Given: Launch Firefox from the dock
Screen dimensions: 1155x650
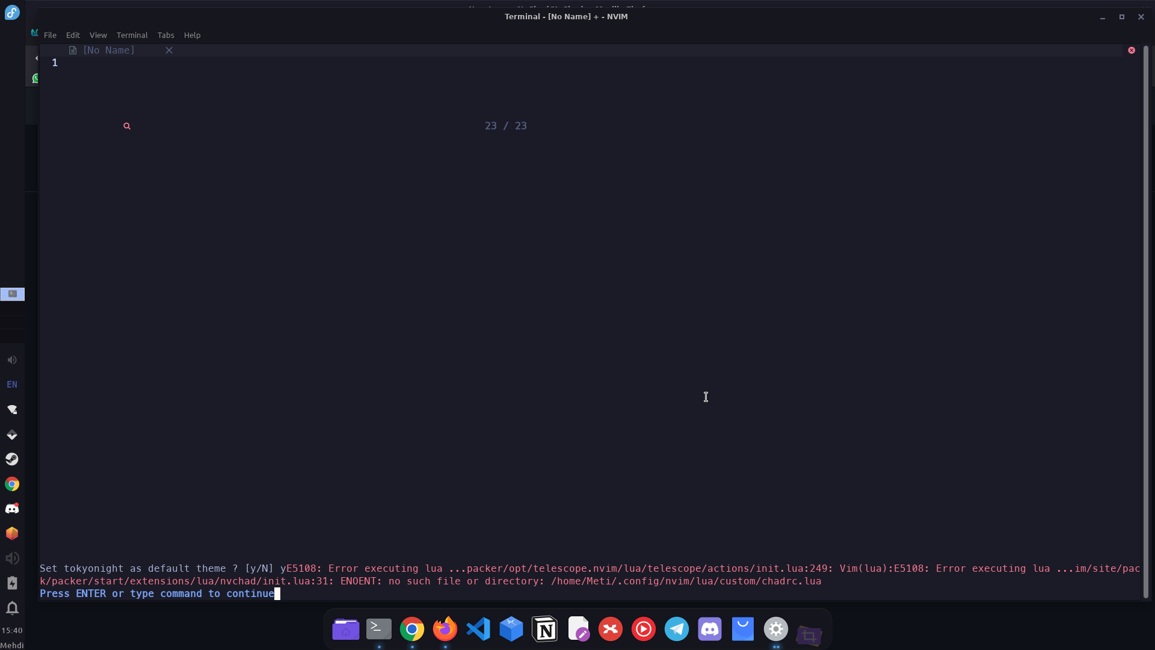Looking at the screenshot, I should (x=445, y=629).
